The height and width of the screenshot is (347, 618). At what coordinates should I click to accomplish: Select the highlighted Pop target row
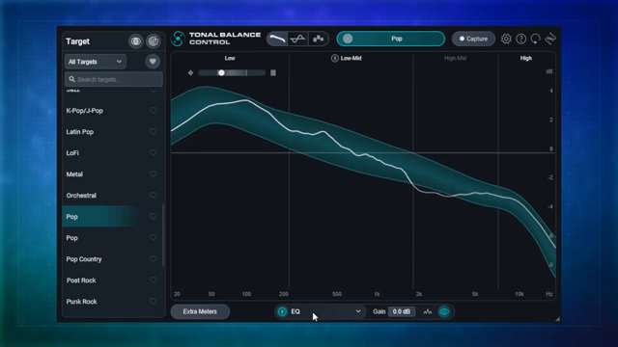pos(112,216)
